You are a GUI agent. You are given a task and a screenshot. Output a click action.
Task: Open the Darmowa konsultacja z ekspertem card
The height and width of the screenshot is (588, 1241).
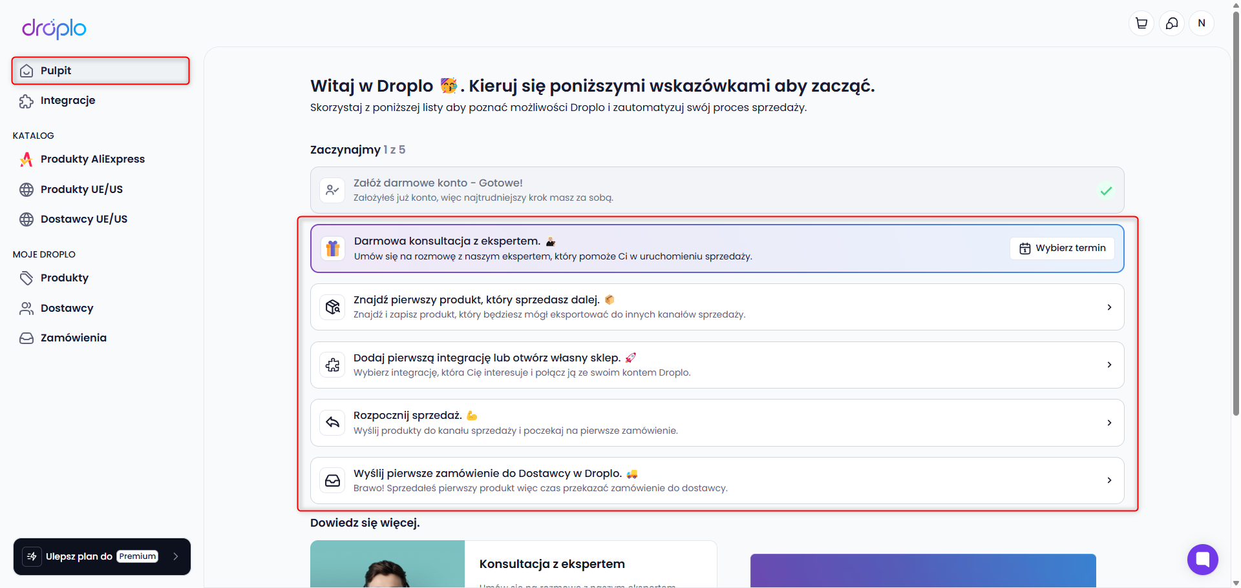[x=717, y=248]
